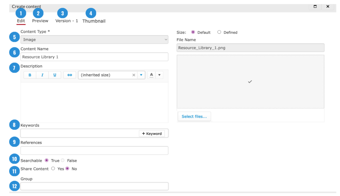This screenshot has width=340, height=196.
Task: Toggle bold formatting in Description toolbar
Action: click(x=30, y=75)
